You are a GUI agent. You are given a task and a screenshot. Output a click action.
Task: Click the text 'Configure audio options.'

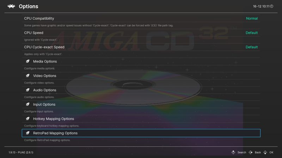click(x=39, y=97)
